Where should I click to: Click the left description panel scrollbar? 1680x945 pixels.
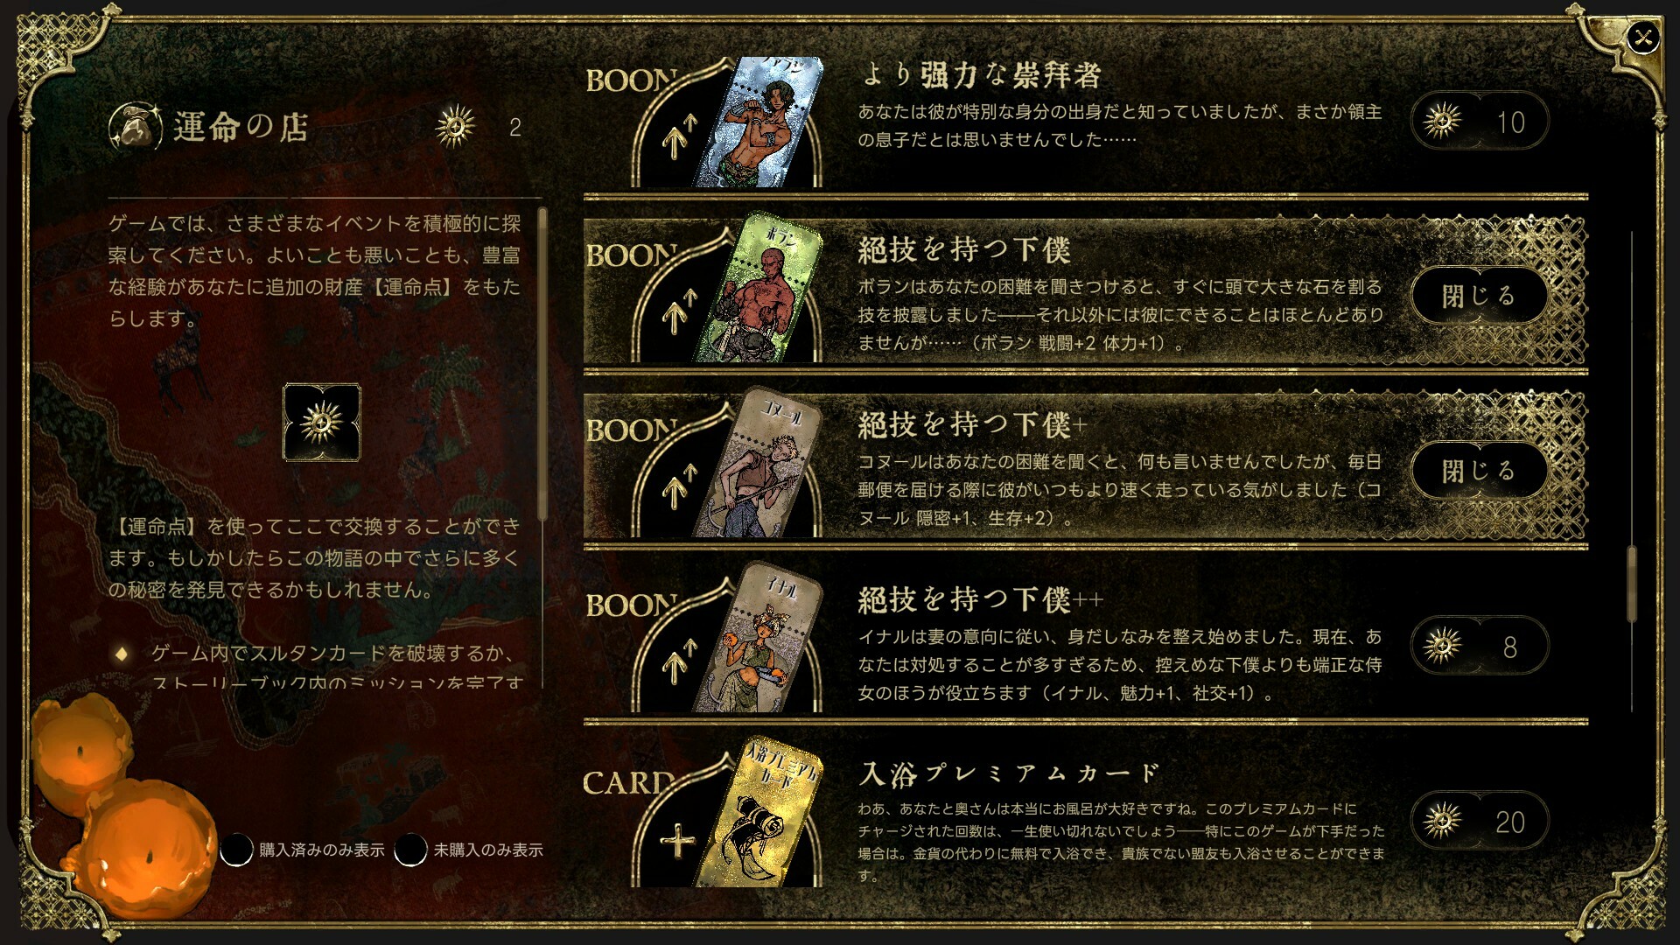coord(542,363)
